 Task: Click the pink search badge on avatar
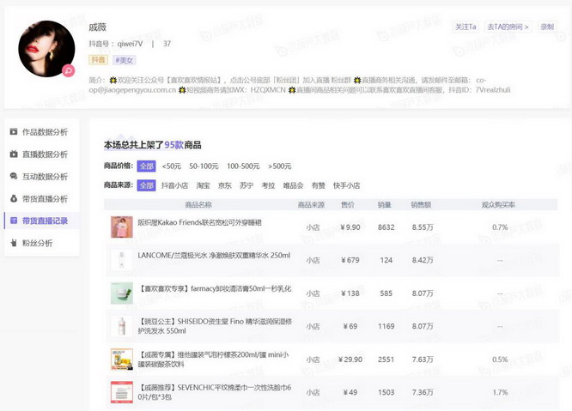point(69,70)
